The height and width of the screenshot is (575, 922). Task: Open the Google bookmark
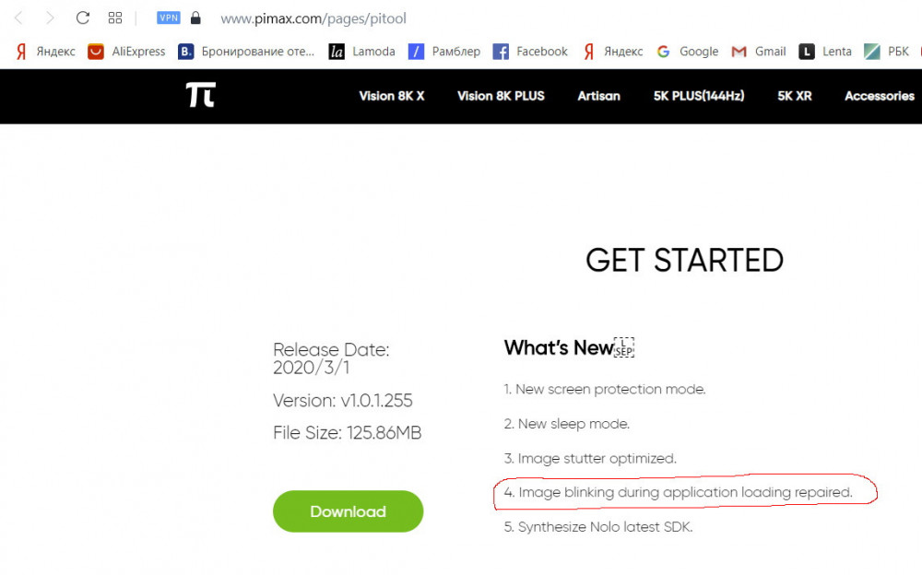point(688,52)
